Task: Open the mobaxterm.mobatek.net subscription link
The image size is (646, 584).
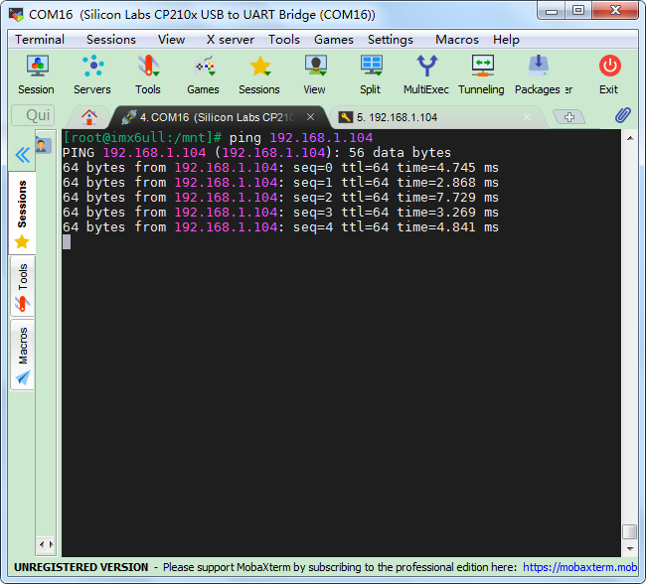Action: [579, 567]
